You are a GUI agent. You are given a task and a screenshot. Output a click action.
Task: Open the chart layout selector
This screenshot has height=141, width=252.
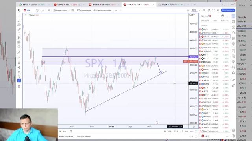click(188, 10)
